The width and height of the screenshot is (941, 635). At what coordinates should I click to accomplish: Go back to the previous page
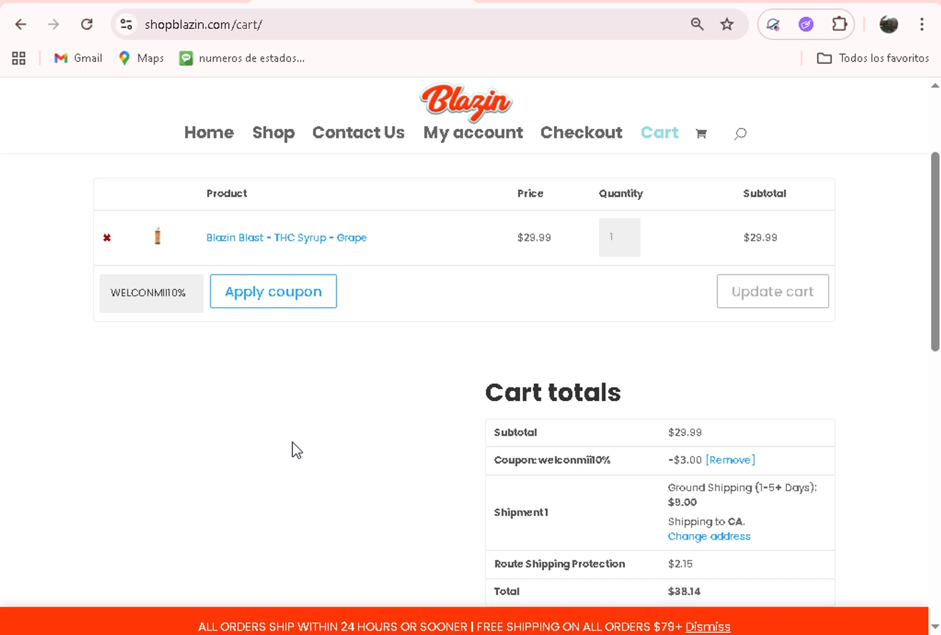click(21, 24)
